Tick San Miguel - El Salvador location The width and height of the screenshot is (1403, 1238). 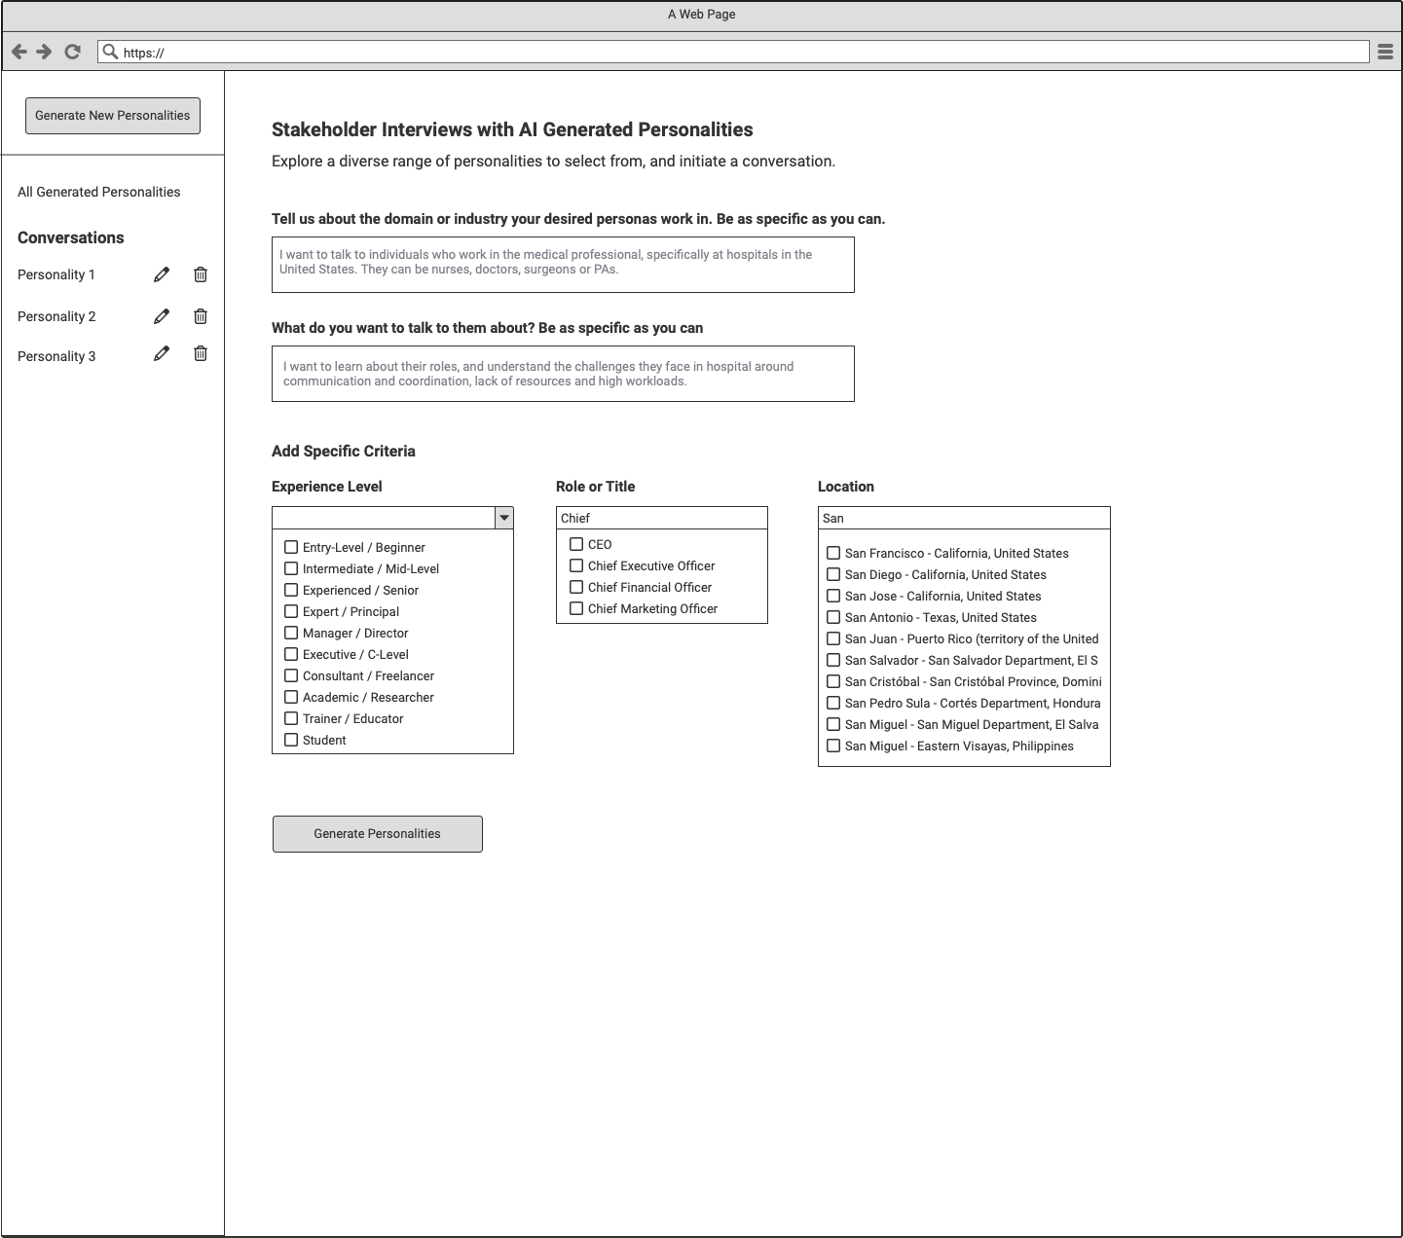tap(833, 724)
